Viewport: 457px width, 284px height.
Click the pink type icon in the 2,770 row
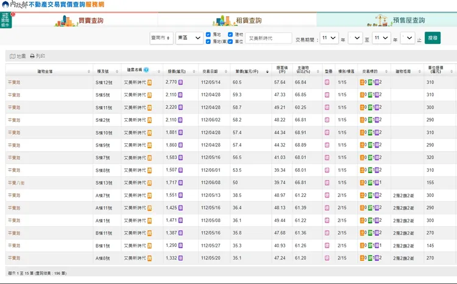coord(327,82)
